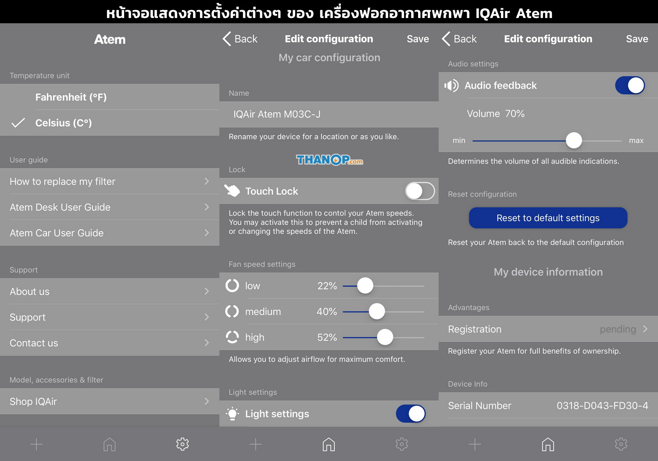This screenshot has height=461, width=658.
Task: Tap the plus icon in the left panel
Action: pyautogui.click(x=36, y=444)
